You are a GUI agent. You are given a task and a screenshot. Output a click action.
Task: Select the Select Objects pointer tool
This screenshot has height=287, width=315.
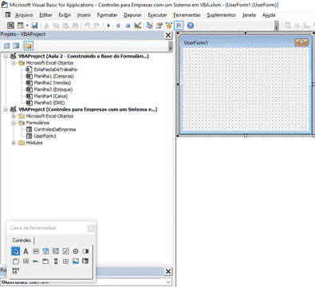[16, 251]
